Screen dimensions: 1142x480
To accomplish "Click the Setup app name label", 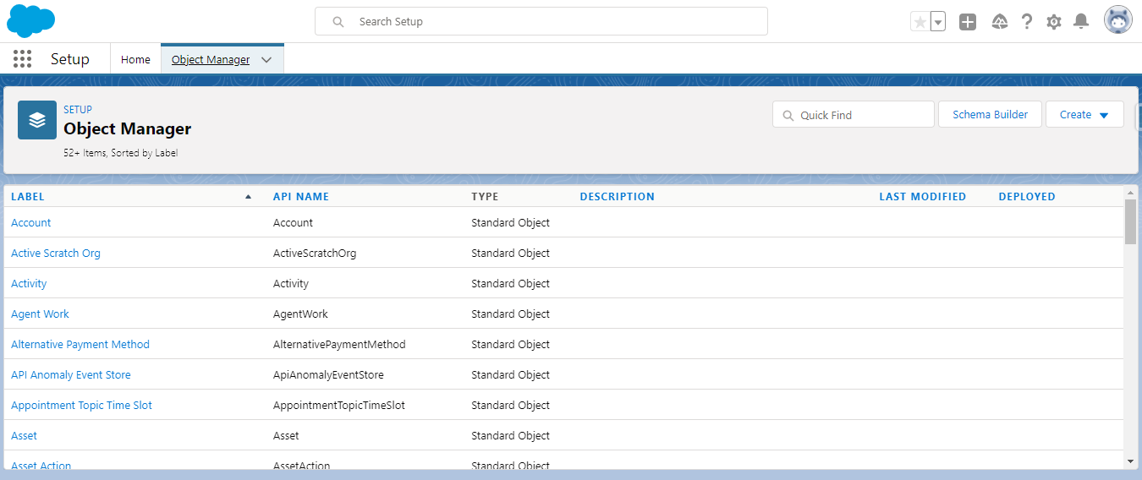I will tap(69, 59).
